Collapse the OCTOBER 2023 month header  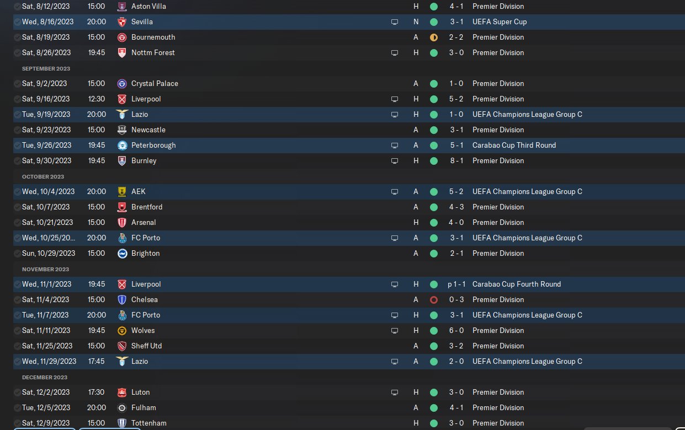click(x=43, y=177)
